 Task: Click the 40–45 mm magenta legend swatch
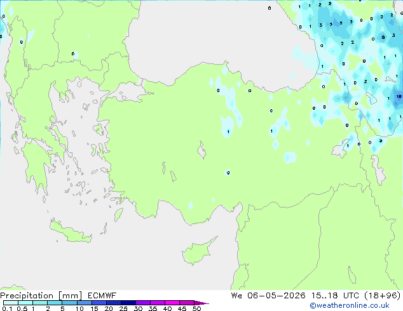point(172,303)
